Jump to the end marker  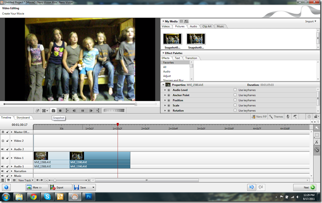click(x=98, y=111)
